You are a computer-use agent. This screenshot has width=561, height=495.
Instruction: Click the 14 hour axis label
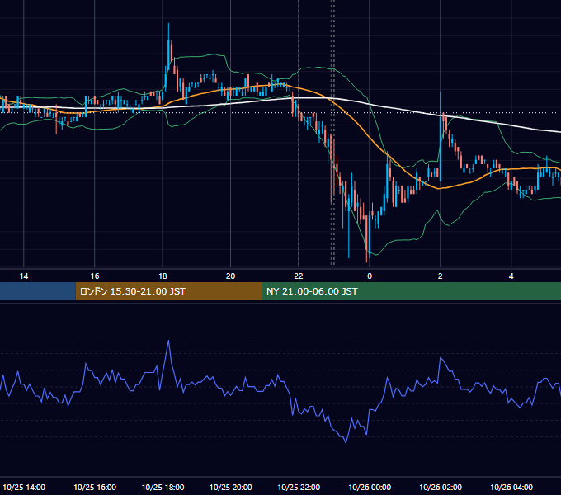[x=24, y=276]
